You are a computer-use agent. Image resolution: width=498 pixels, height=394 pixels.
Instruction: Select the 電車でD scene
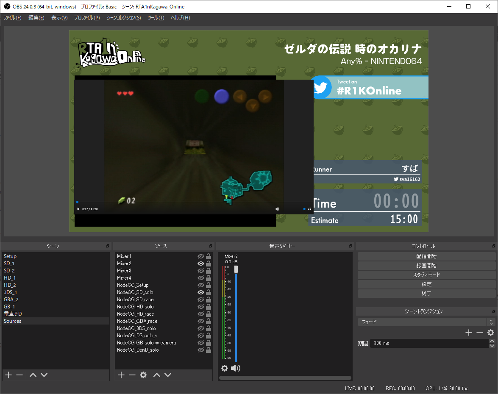56,314
